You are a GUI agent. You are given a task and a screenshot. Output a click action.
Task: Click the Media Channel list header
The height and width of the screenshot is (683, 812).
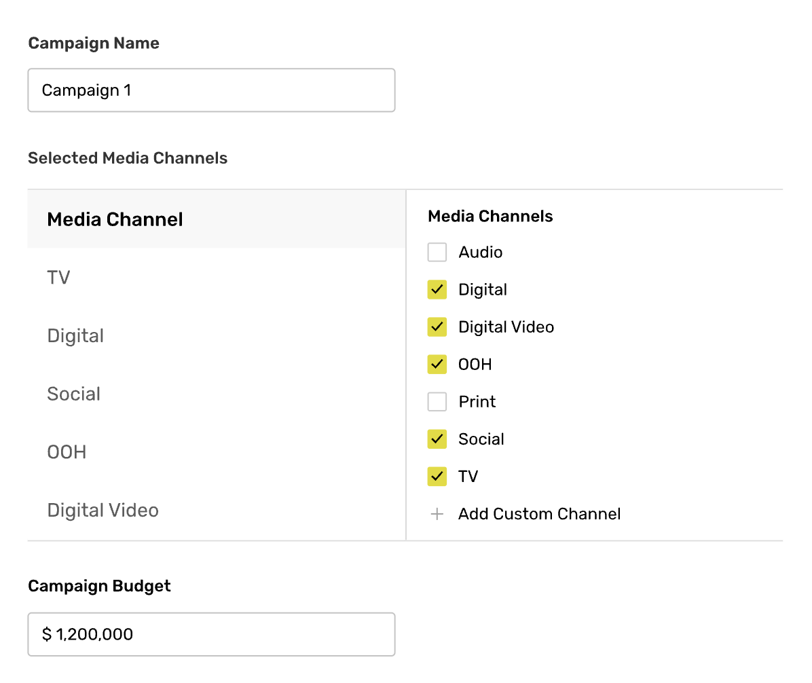[115, 220]
